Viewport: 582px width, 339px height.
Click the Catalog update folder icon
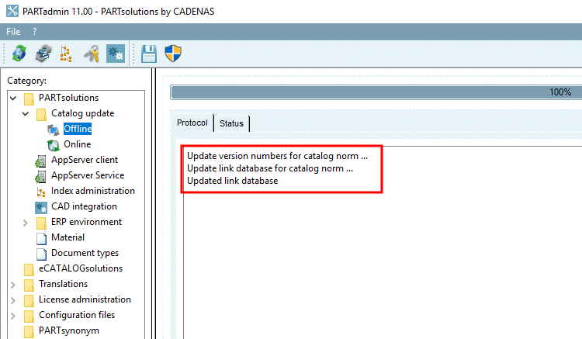tap(41, 114)
